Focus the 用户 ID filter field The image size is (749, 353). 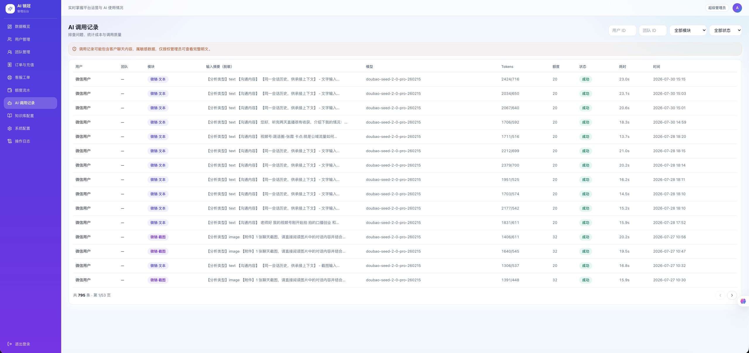[x=622, y=30]
